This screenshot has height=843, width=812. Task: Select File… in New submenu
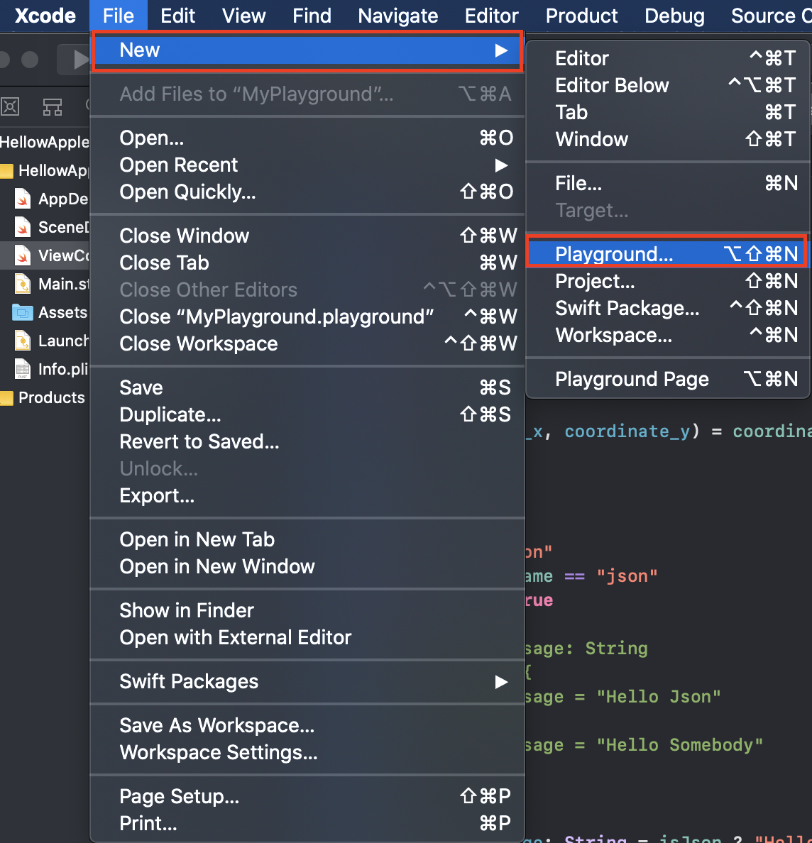coord(667,183)
